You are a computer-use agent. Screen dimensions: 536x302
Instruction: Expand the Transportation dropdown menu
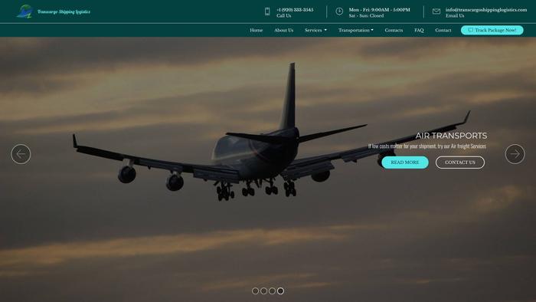click(356, 30)
